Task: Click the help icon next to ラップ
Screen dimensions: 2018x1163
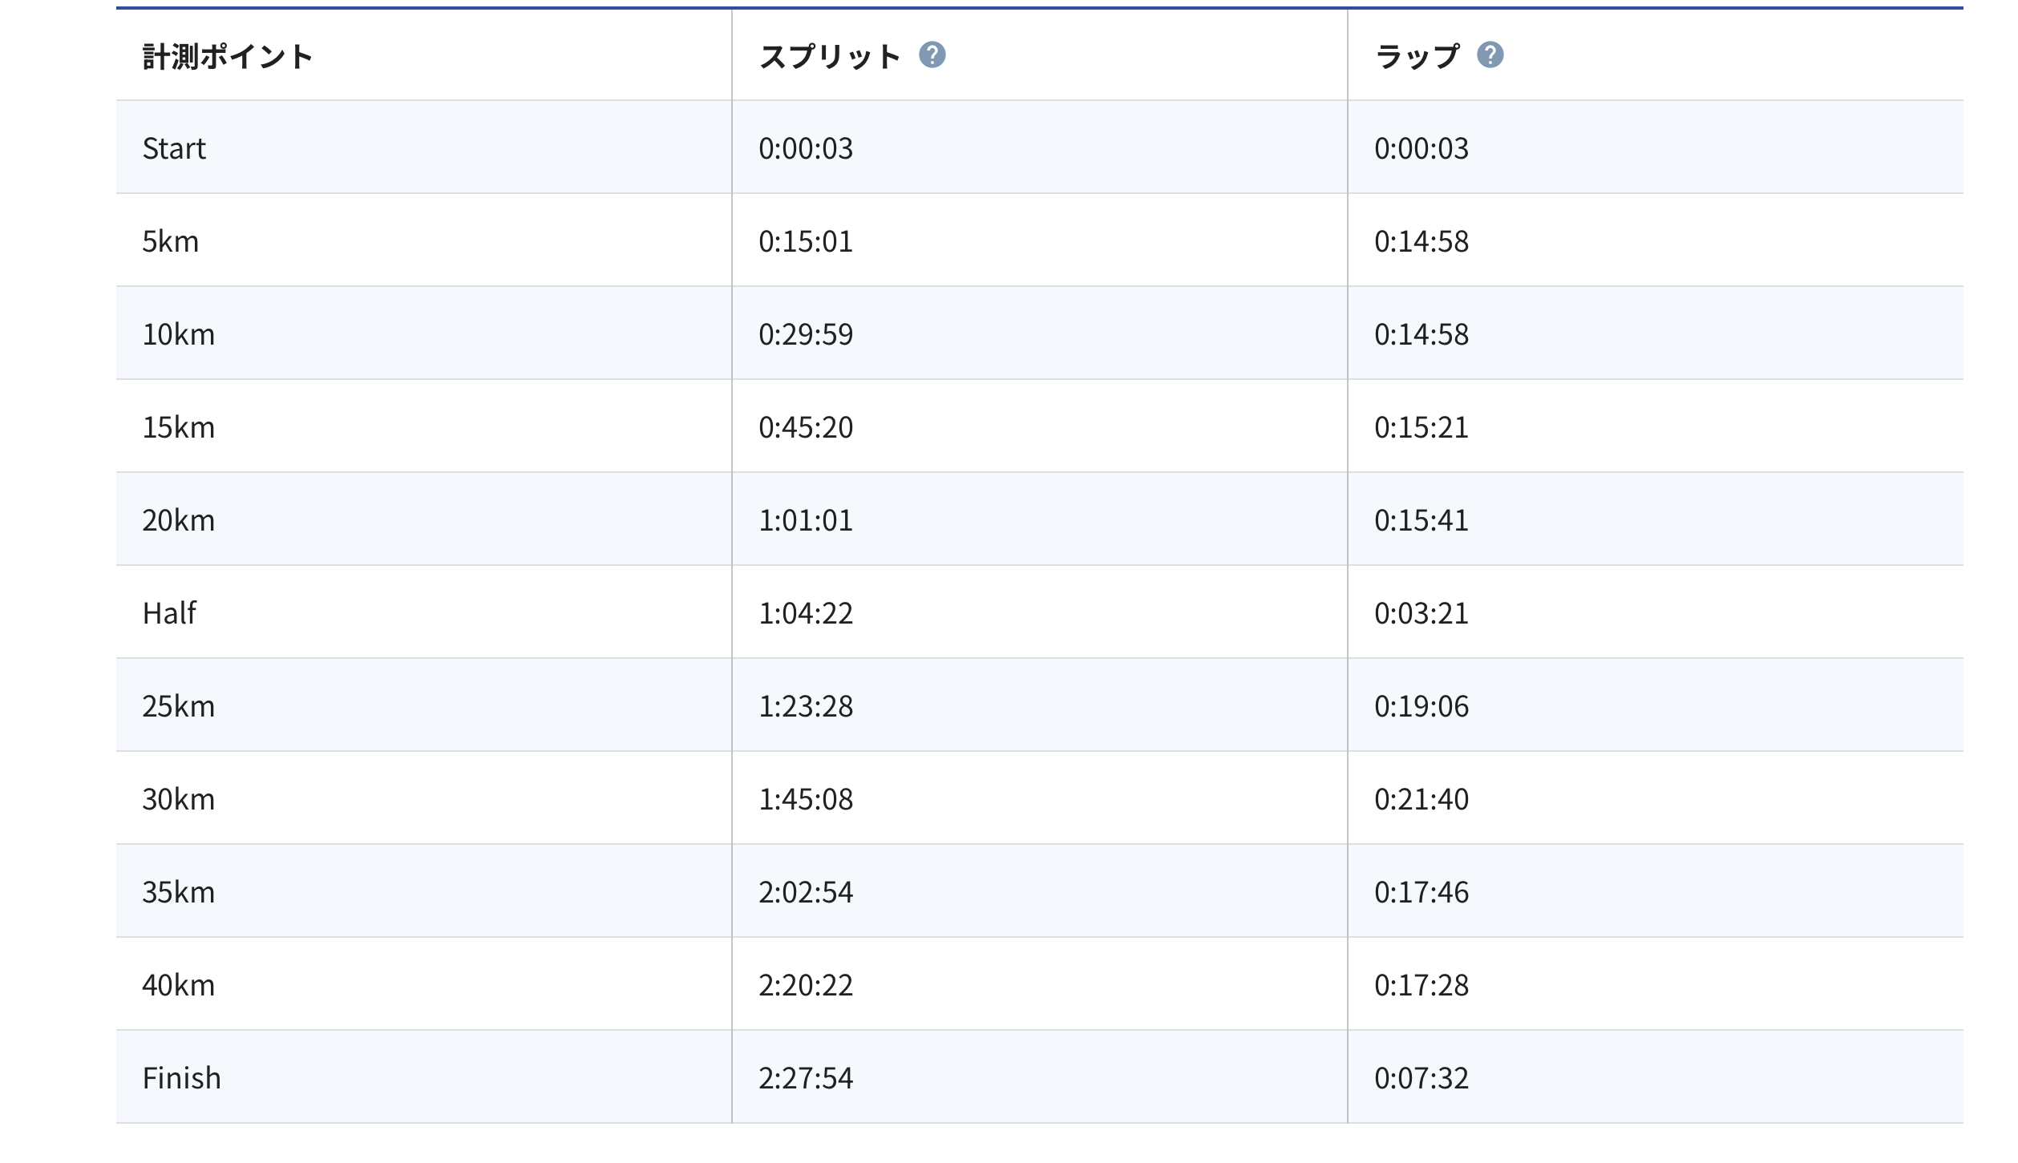Action: pyautogui.click(x=1490, y=55)
